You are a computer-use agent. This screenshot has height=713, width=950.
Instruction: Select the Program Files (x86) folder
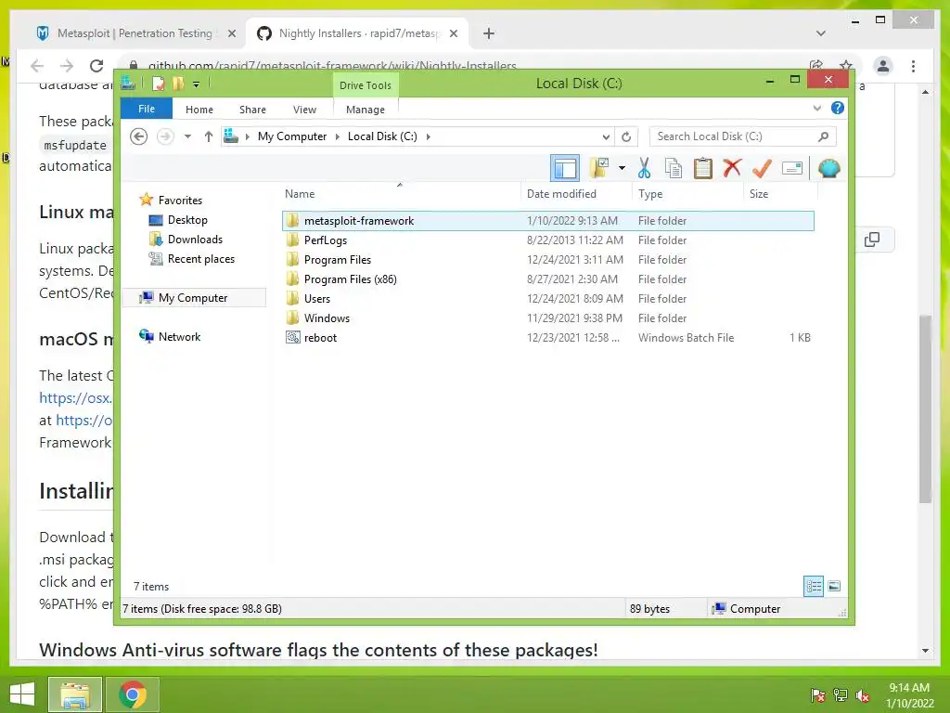pyautogui.click(x=547, y=279)
